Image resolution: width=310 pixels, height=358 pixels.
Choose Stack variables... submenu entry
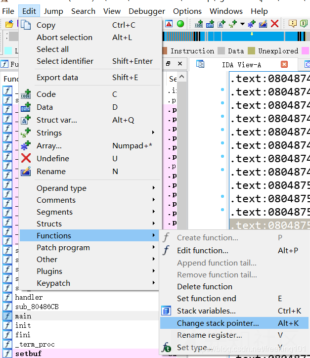tap(234, 311)
